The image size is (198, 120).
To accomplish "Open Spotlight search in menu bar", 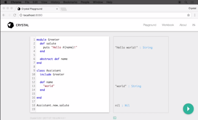I will [186, 2].
